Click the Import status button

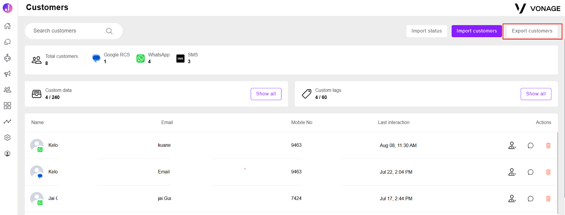(x=427, y=31)
